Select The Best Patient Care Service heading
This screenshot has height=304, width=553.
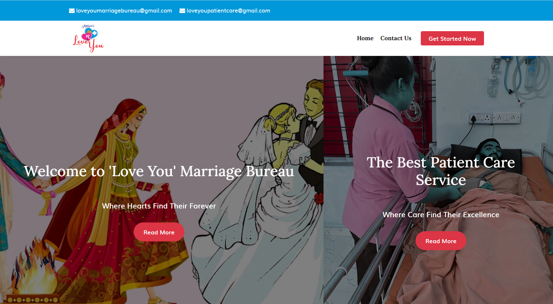click(x=441, y=171)
